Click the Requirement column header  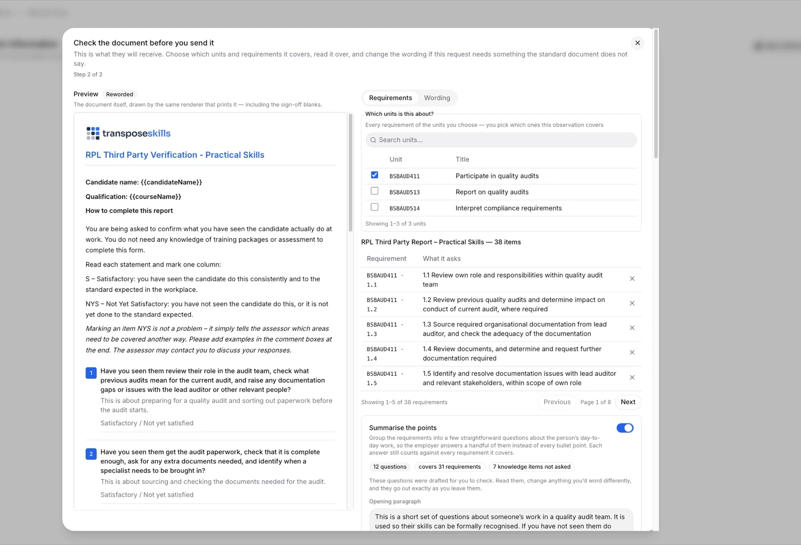pos(386,258)
